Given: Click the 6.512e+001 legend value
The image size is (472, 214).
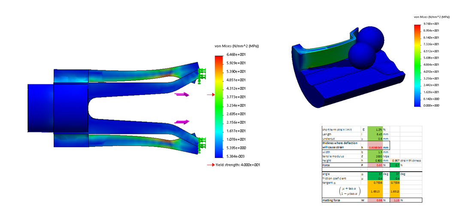Looking at the screenshot, I should (x=432, y=51).
